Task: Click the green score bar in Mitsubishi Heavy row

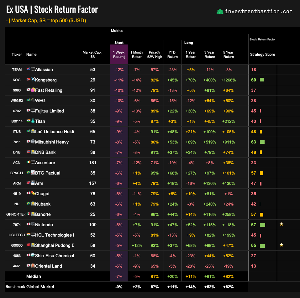Action: pos(262,142)
